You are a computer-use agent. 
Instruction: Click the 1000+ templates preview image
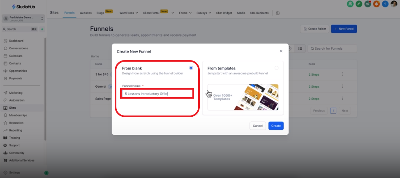[243, 97]
